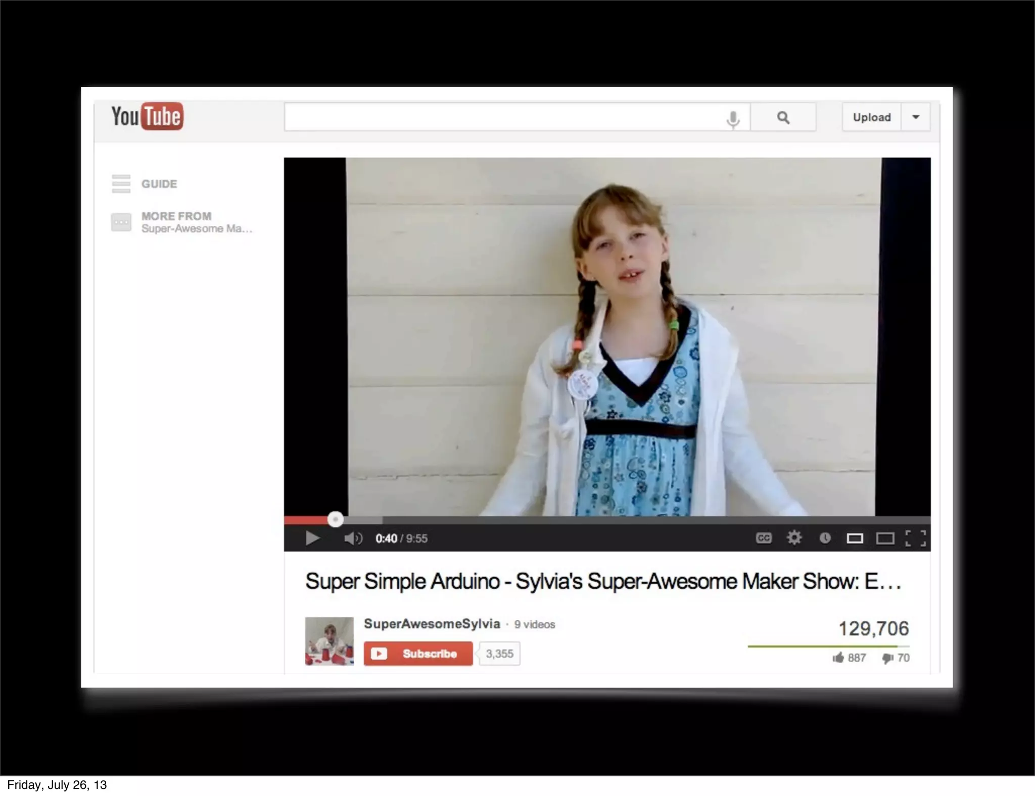Viewport: 1035px width, 796px height.
Task: Click the video progress bar scrubber
Action: (335, 519)
